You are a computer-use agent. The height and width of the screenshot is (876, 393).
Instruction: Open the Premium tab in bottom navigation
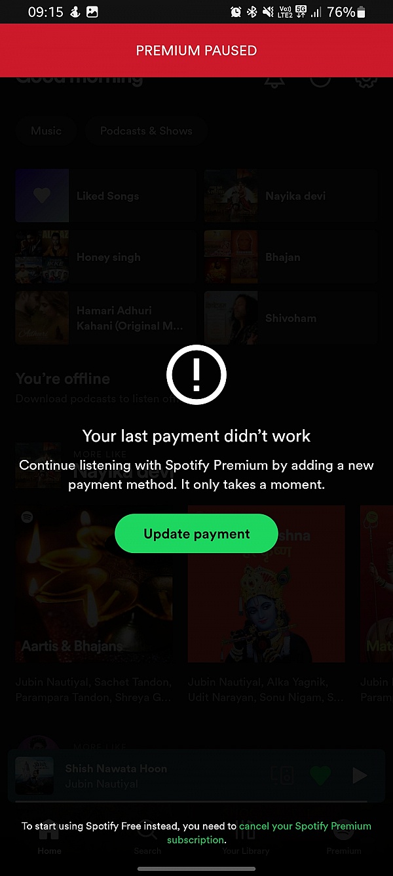344,841
